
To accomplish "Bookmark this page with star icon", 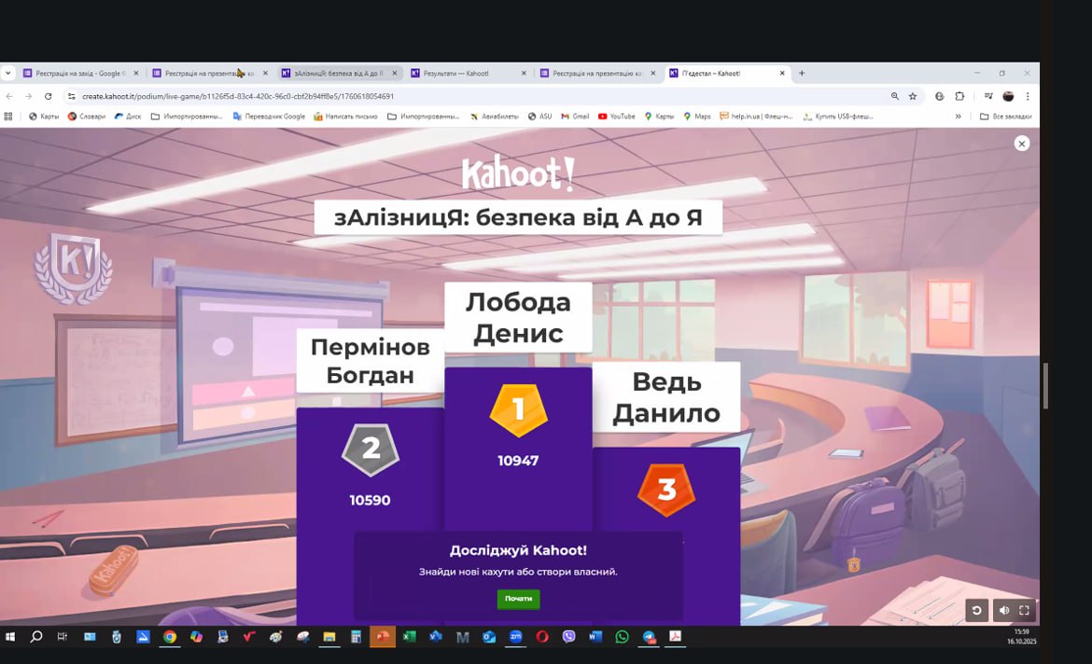I will click(913, 96).
